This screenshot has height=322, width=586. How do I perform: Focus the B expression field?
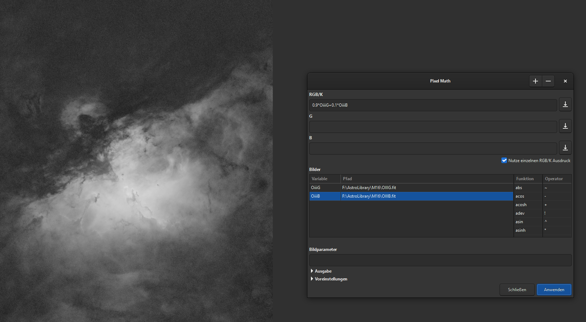[433, 149]
